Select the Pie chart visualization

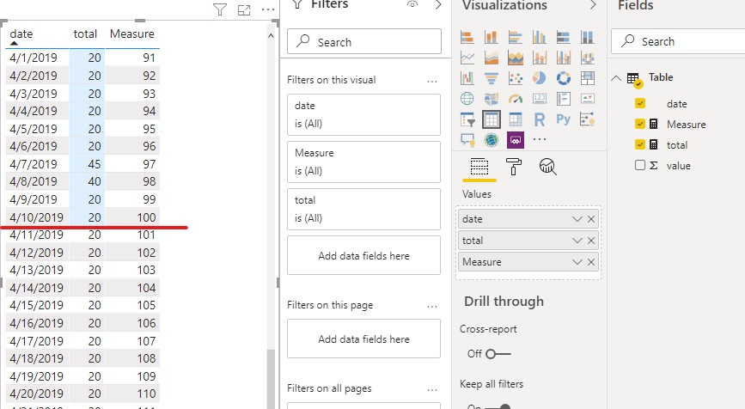point(540,78)
